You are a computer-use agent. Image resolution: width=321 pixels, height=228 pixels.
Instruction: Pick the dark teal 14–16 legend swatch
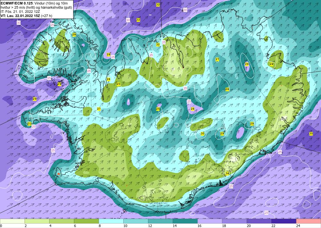185,221
